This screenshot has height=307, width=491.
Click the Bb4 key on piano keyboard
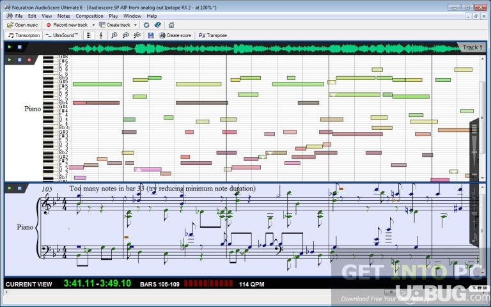49,102
